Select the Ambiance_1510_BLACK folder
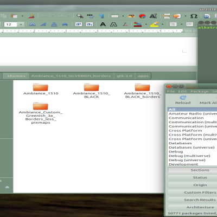Viewport: 217px width, 217px height. tap(92, 91)
